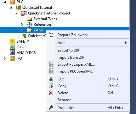Click the References clock icon
Screen dimensions: 136x114
pyautogui.click(x=29, y=24)
